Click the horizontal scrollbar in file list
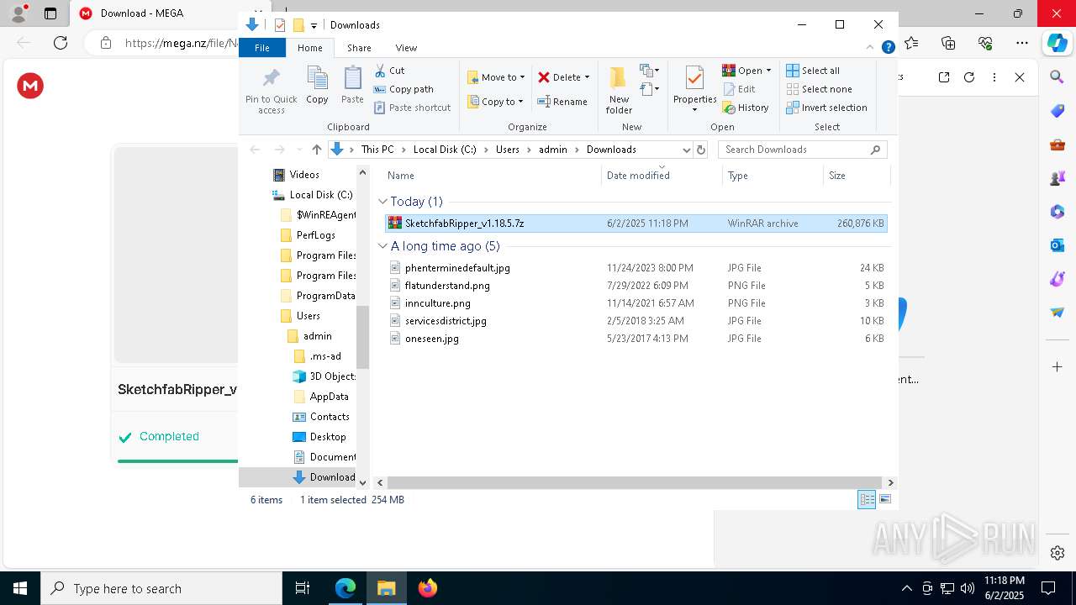This screenshot has height=605, width=1076. click(635, 482)
